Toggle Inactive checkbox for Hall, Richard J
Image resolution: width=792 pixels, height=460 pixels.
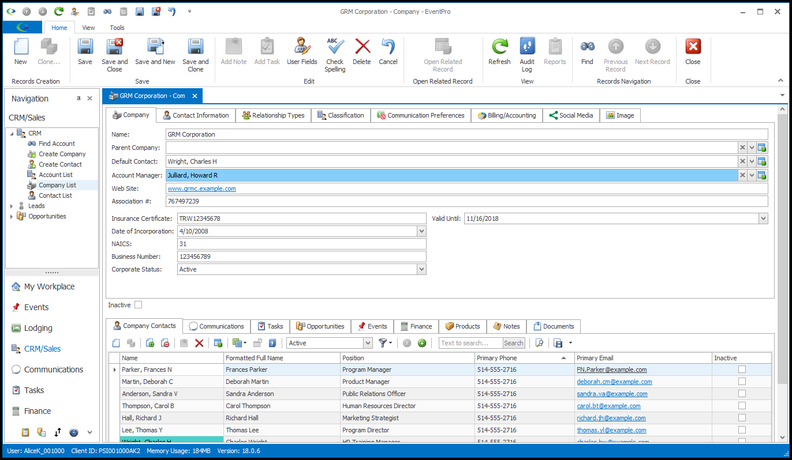pos(742,418)
